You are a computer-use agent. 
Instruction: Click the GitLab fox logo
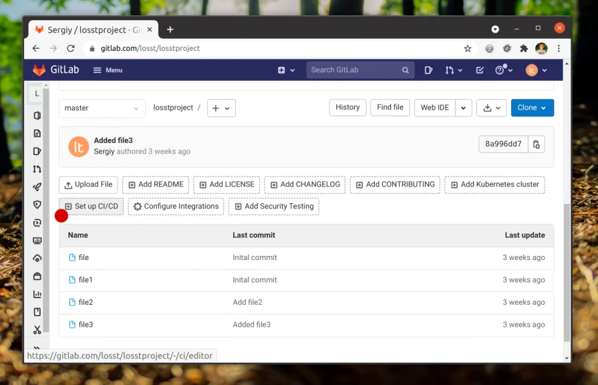tap(39, 70)
